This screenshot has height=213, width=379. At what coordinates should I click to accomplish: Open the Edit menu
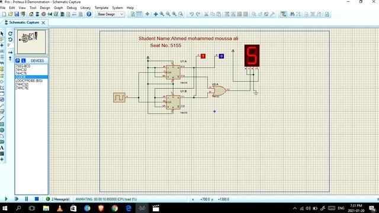(x=12, y=8)
